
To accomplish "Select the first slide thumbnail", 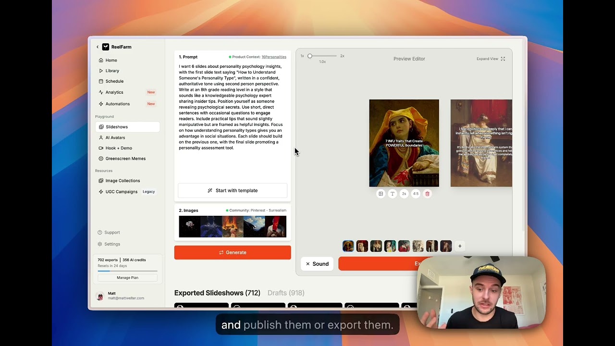I will pos(348,247).
